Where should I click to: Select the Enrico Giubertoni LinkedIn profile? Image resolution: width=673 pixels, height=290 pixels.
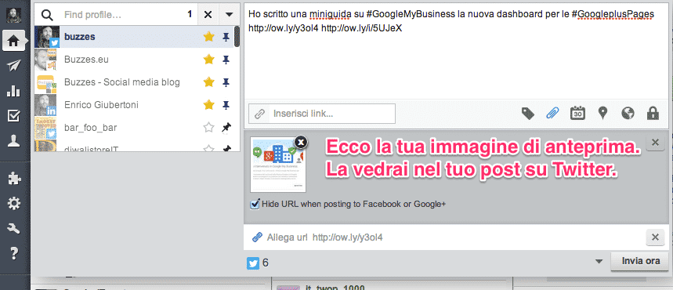tap(134, 105)
